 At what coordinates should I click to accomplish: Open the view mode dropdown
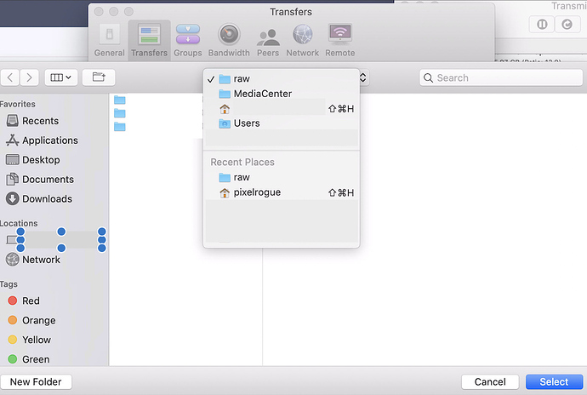(x=61, y=77)
